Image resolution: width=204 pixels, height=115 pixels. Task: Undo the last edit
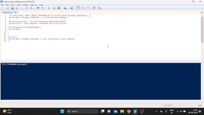38,8
